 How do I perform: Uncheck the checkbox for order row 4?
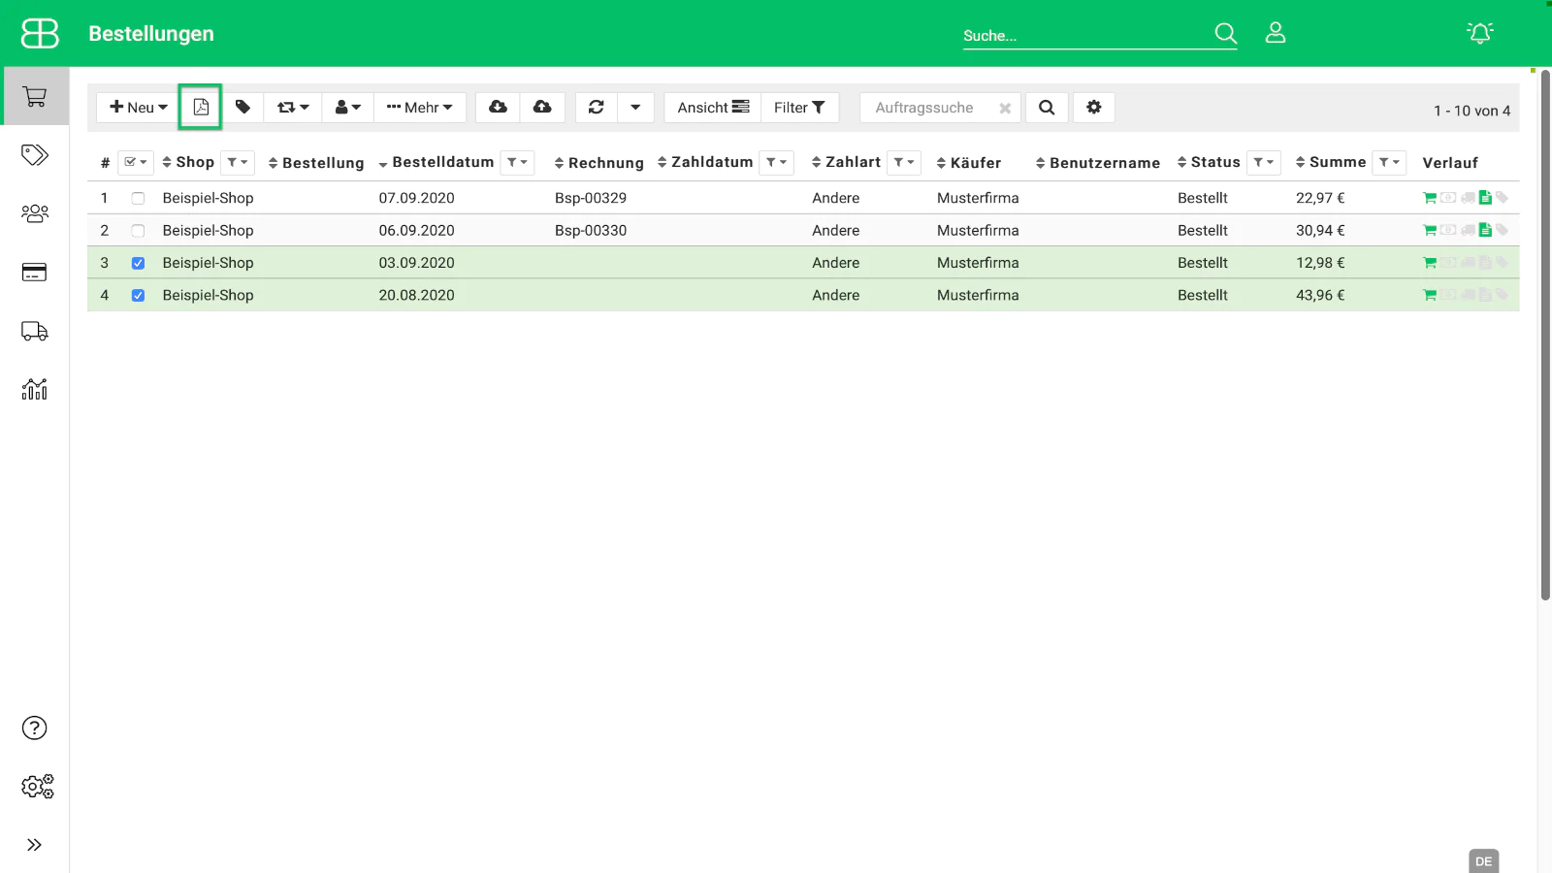[x=138, y=296]
